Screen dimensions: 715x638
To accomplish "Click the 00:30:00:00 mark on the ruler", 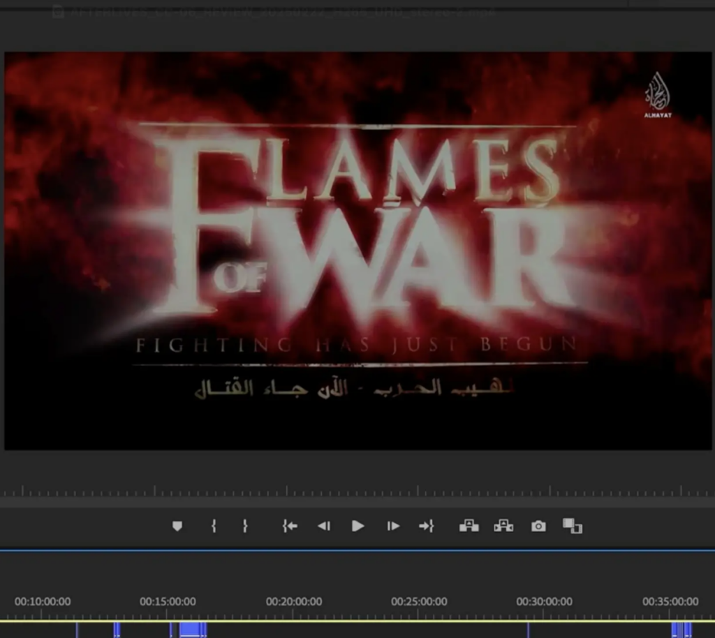I will (544, 602).
